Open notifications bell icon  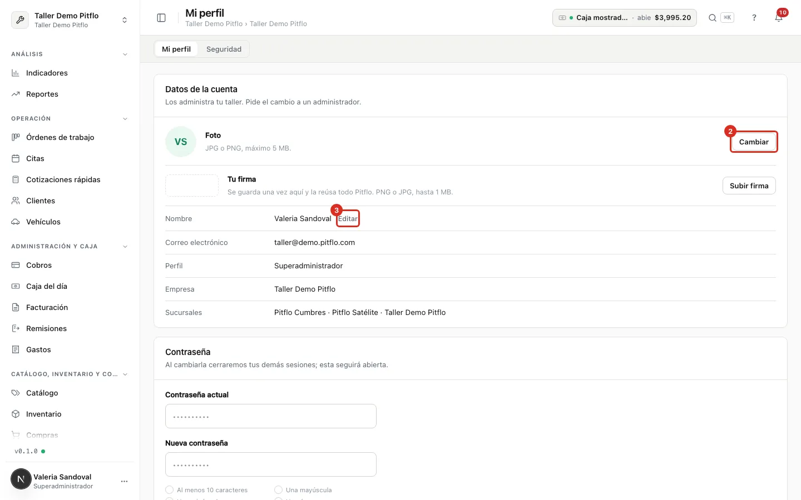click(x=779, y=18)
